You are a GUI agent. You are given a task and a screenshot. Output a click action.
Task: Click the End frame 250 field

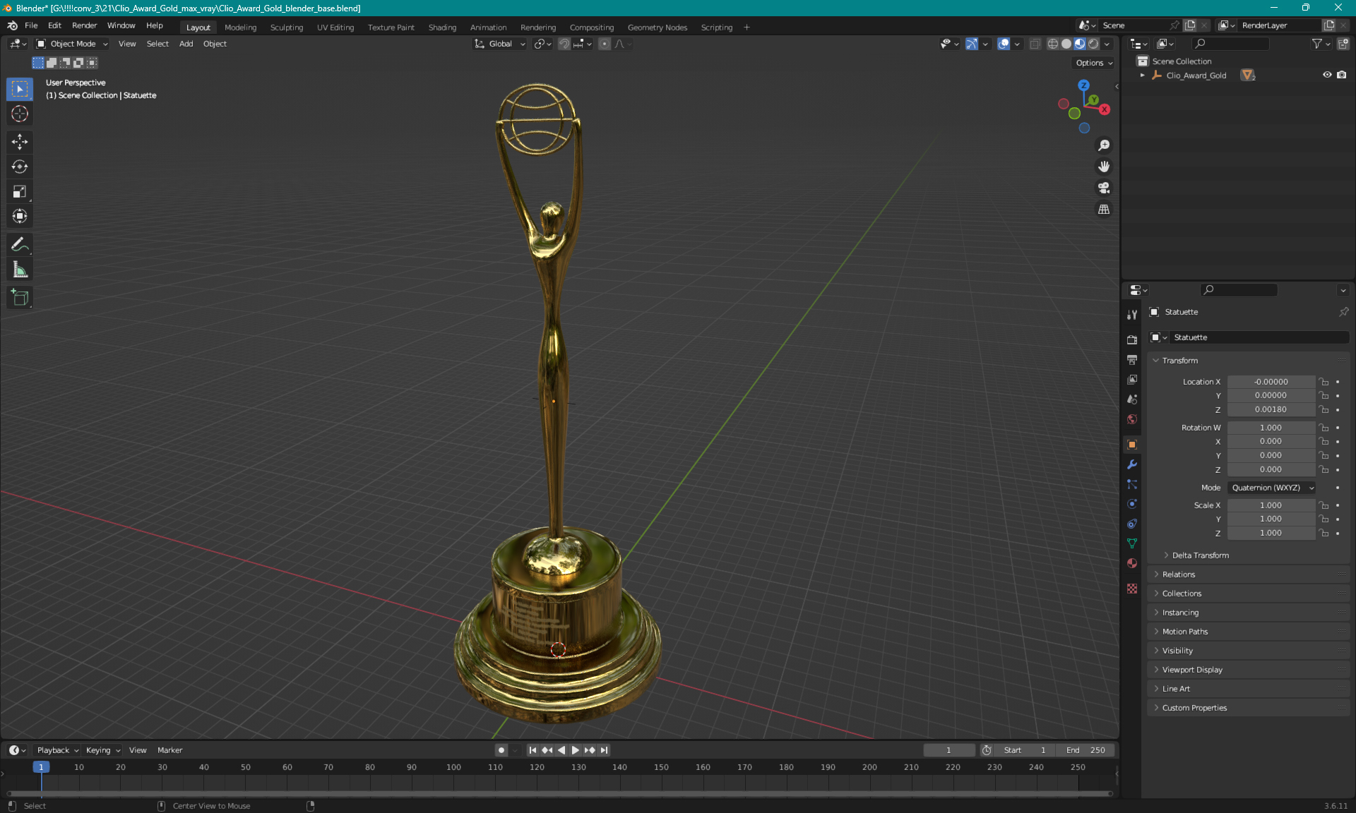[x=1086, y=750]
